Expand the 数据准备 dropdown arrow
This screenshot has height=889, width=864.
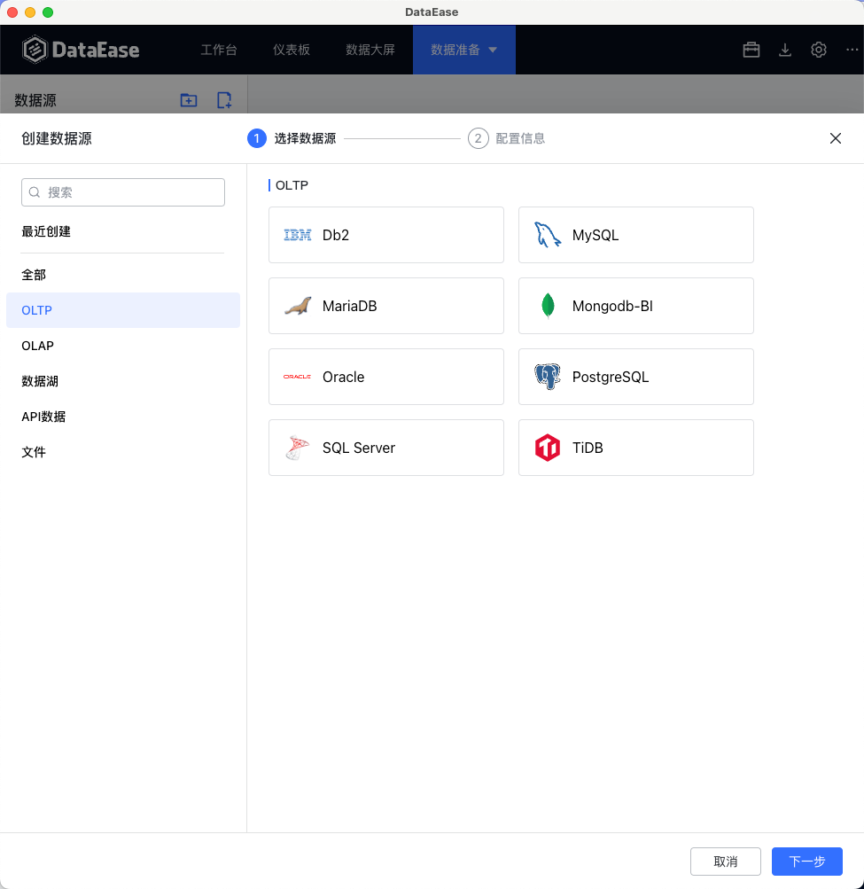tap(493, 50)
